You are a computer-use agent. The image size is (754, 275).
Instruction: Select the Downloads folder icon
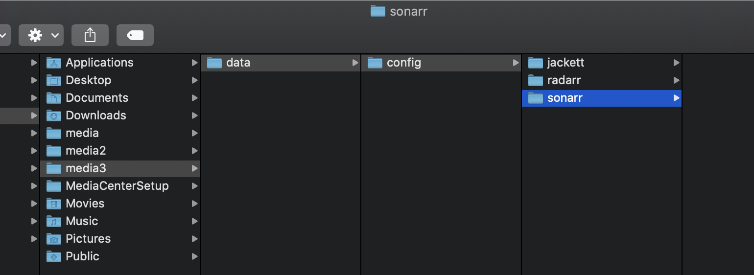pyautogui.click(x=54, y=115)
